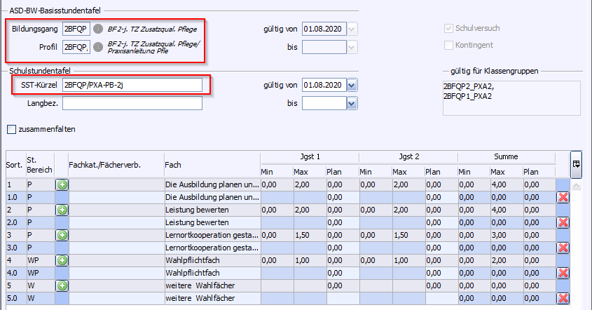Click the Sort. column header
Image resolution: width=592 pixels, height=310 pixels.
[x=15, y=165]
